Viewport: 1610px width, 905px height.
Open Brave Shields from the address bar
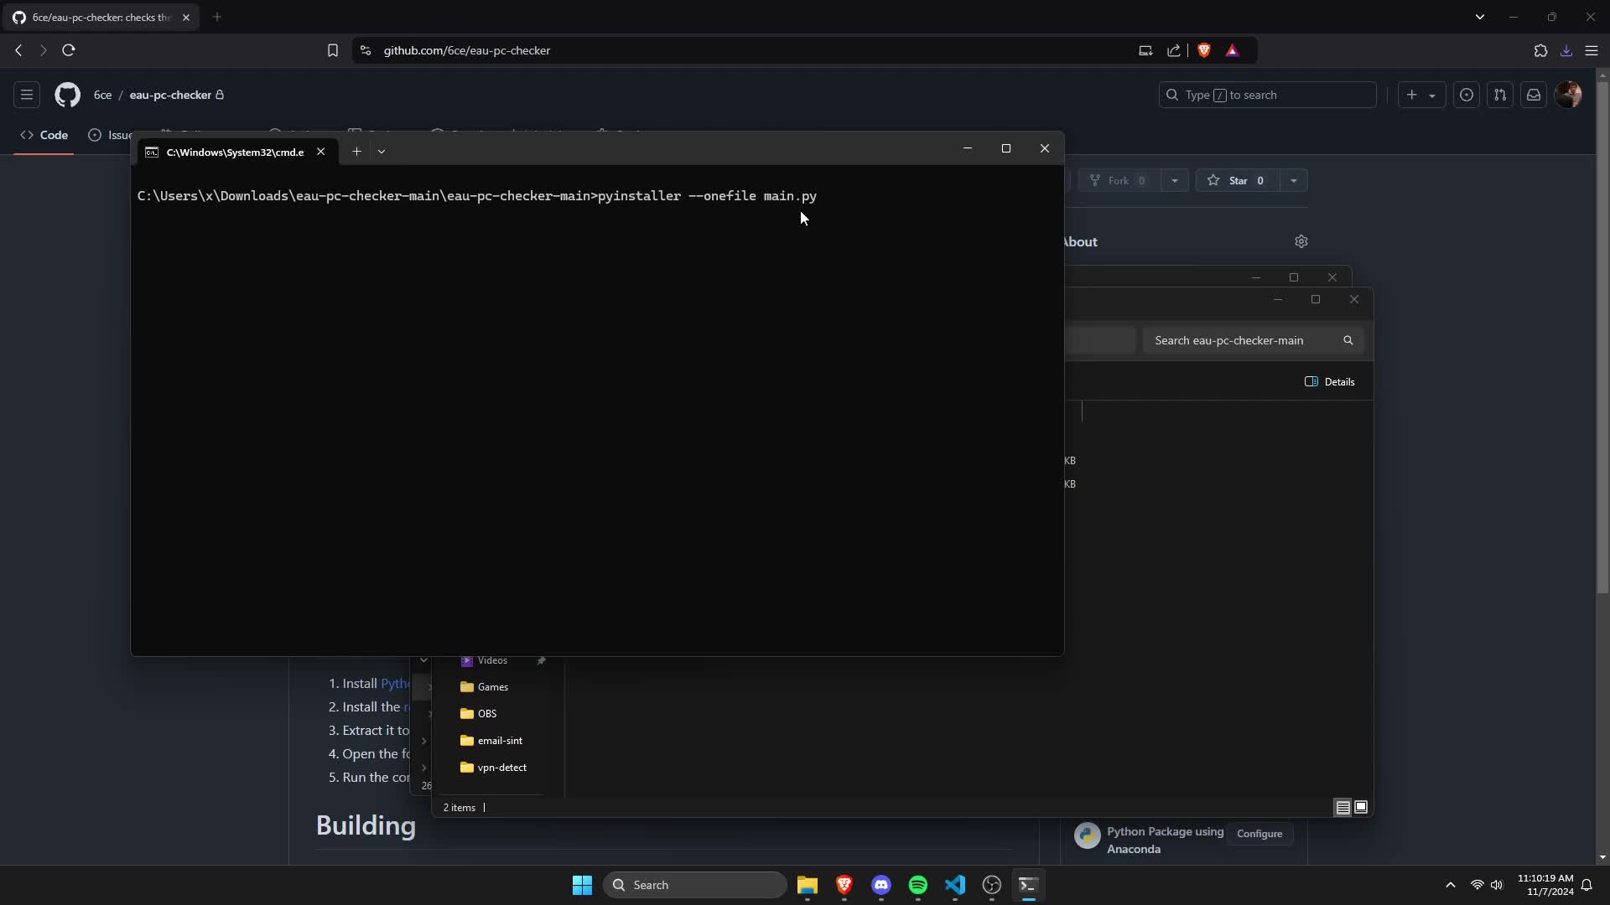(x=1205, y=50)
